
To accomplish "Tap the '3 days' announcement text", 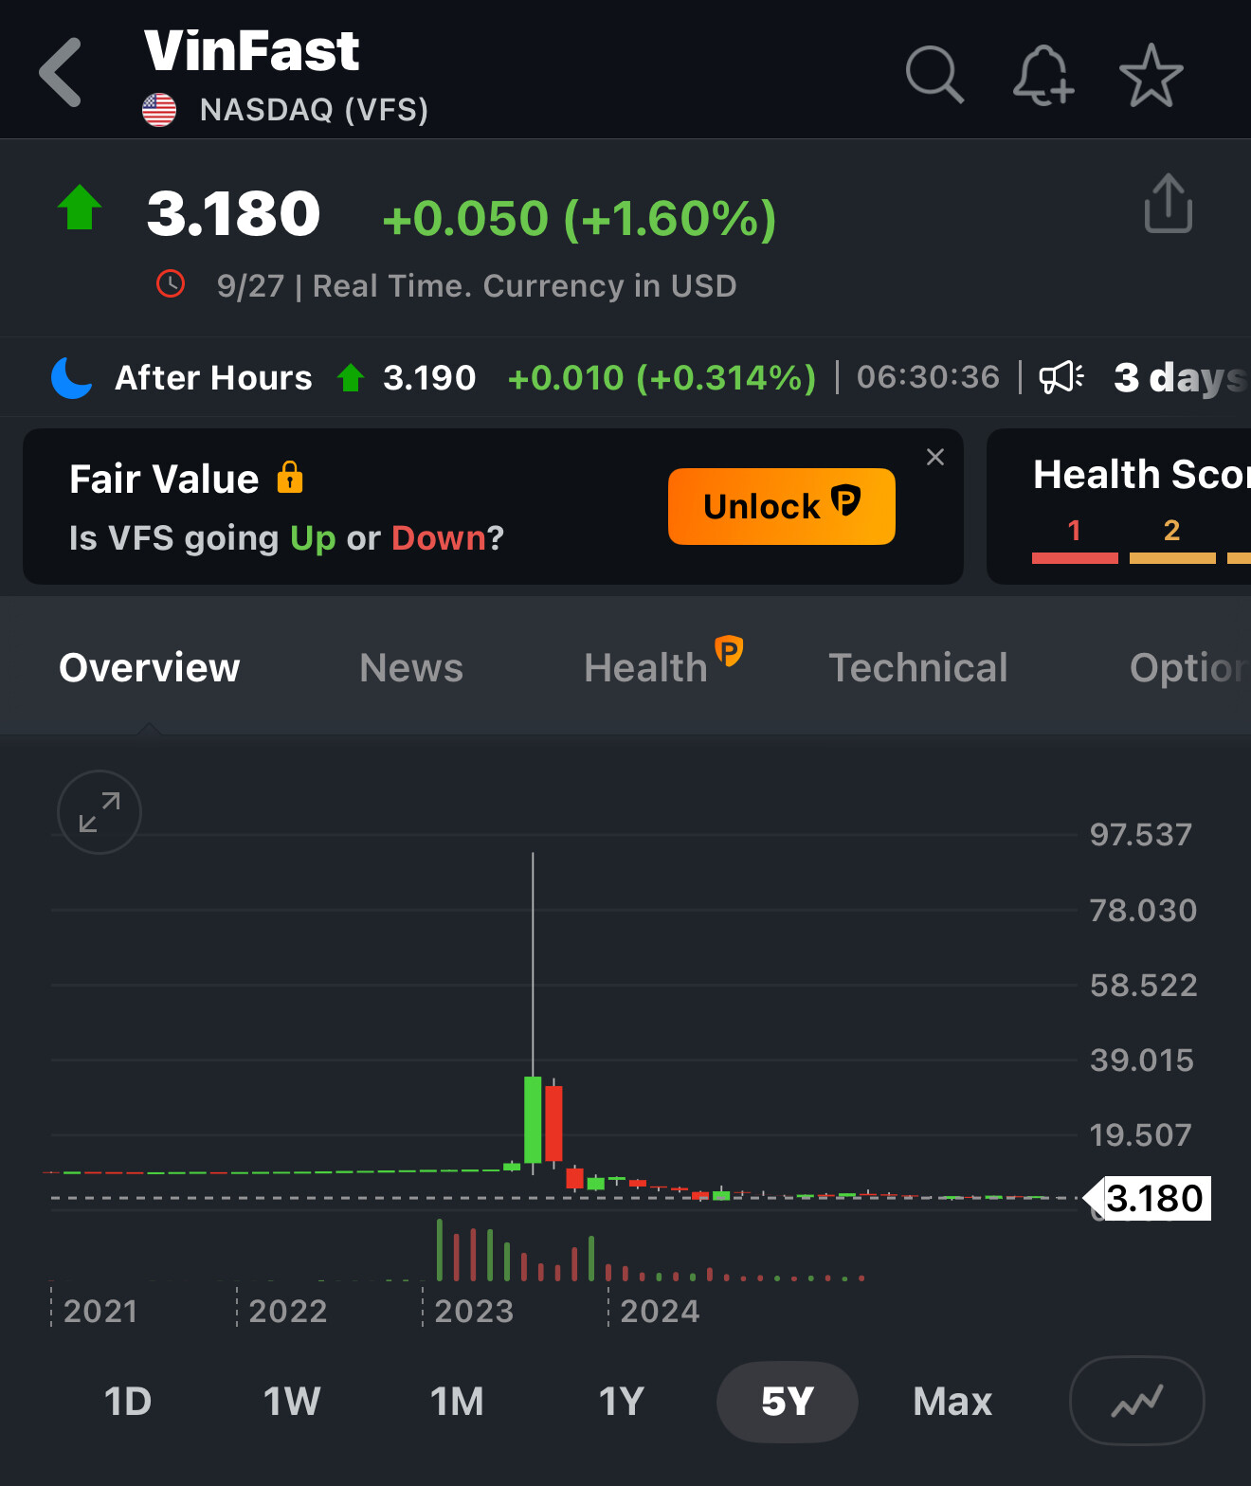I will click(1182, 377).
